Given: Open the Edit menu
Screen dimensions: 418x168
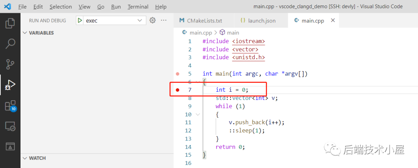Looking at the screenshot, I should tap(38, 7).
